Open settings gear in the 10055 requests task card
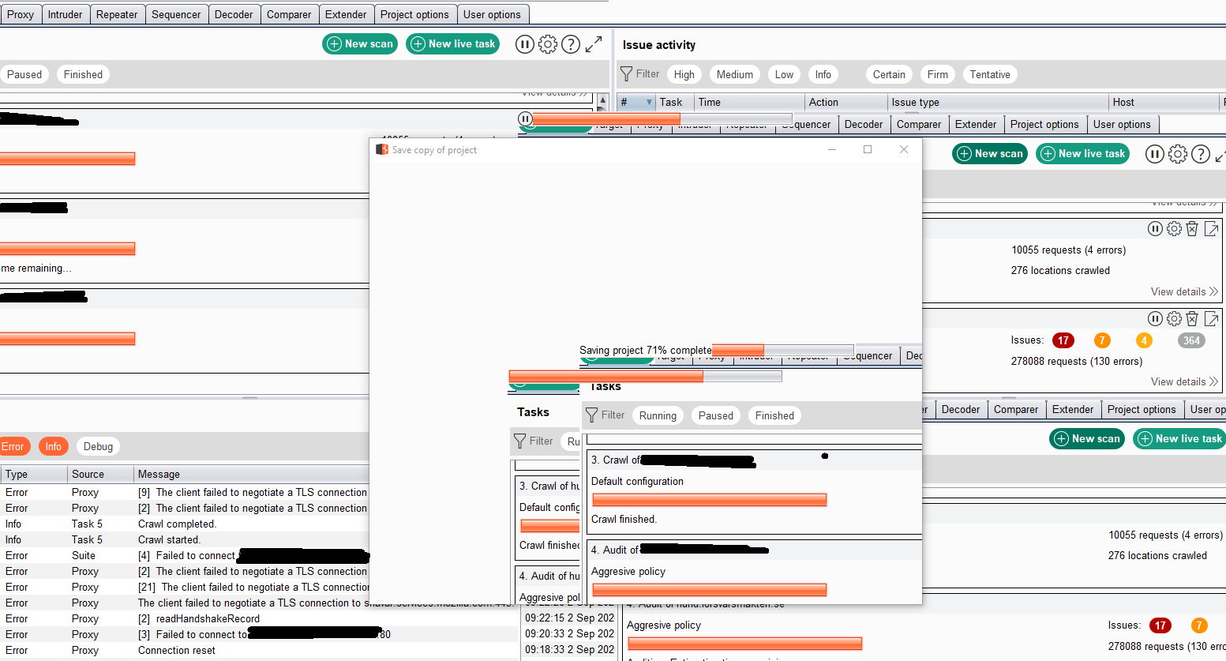Image resolution: width=1226 pixels, height=661 pixels. coord(1175,229)
